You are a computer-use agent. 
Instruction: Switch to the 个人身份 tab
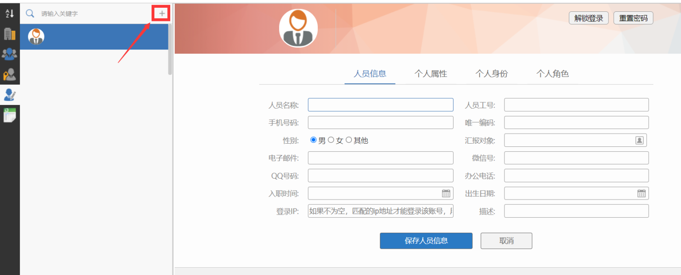[492, 74]
